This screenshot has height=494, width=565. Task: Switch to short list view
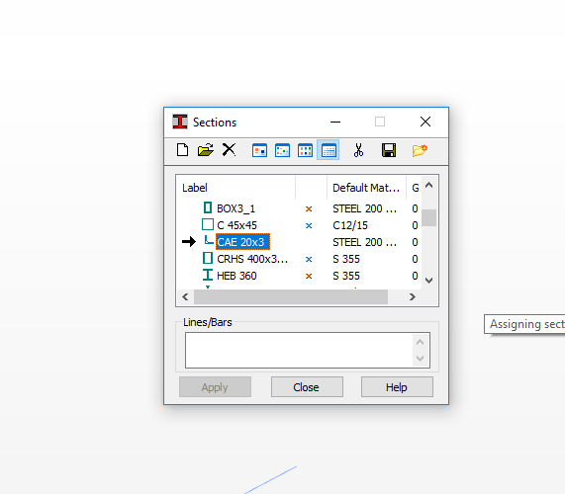(305, 150)
